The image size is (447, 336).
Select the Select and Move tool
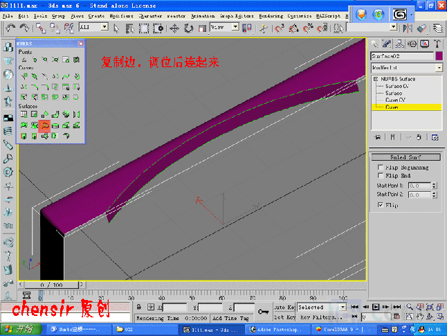point(174,28)
